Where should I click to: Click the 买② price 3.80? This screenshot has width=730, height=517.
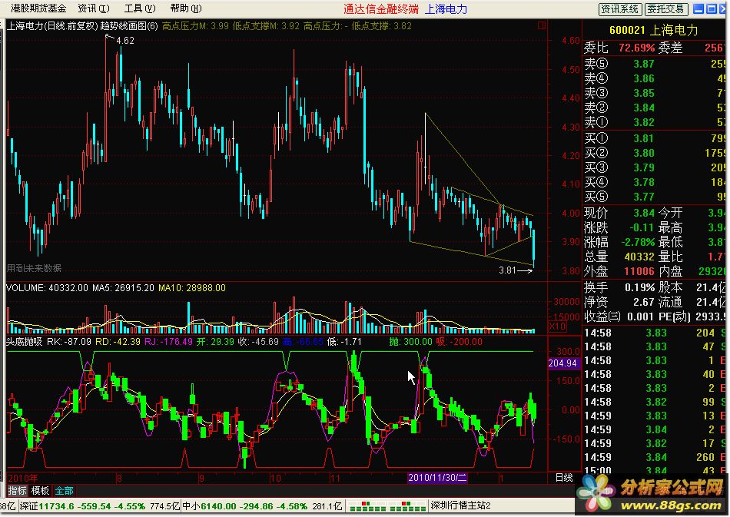(644, 153)
